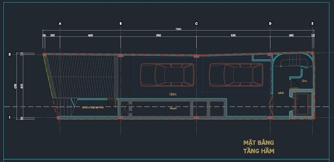Click the MẶT BẰNG title text
This screenshot has height=162, width=334.
tap(258, 142)
